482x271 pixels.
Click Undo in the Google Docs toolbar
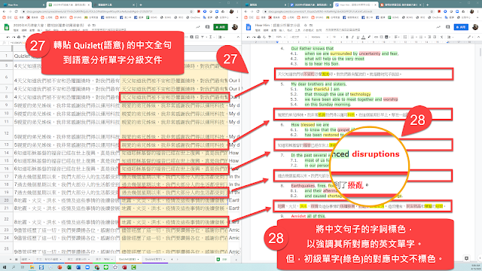(248, 37)
